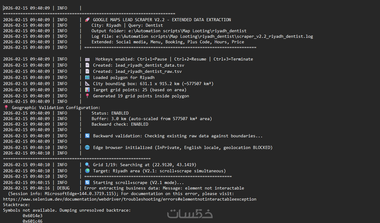Click the earth icon beside Target: Riyadh area
Image resolution: width=380 pixels, height=223 pixels.
(x=87, y=171)
